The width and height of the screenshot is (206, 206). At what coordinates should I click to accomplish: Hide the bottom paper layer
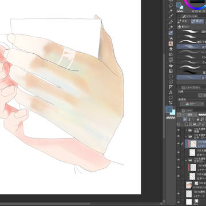(x=179, y=202)
